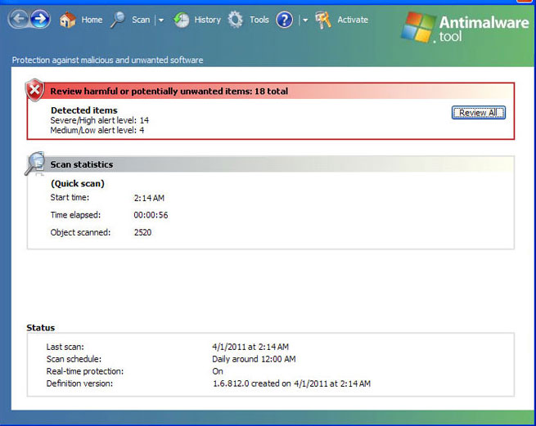Click 'Last scan' value 4/1/2011 at 2:14 AM
Image resolution: width=536 pixels, height=426 pixels.
pyautogui.click(x=250, y=347)
